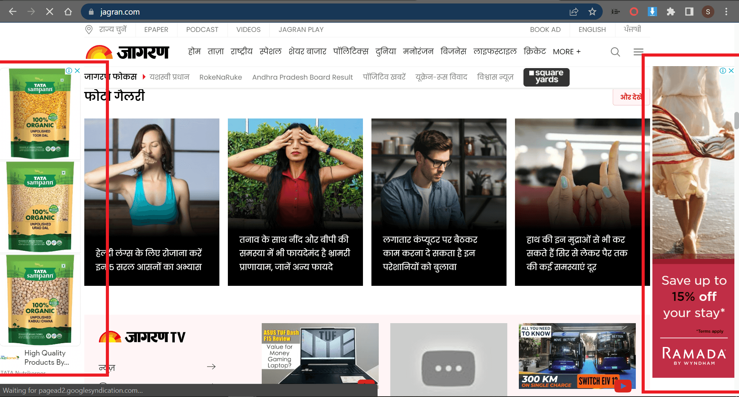Image resolution: width=739 pixels, height=397 pixels.
Task: Open the VIDEOS menu item
Action: (x=248, y=30)
